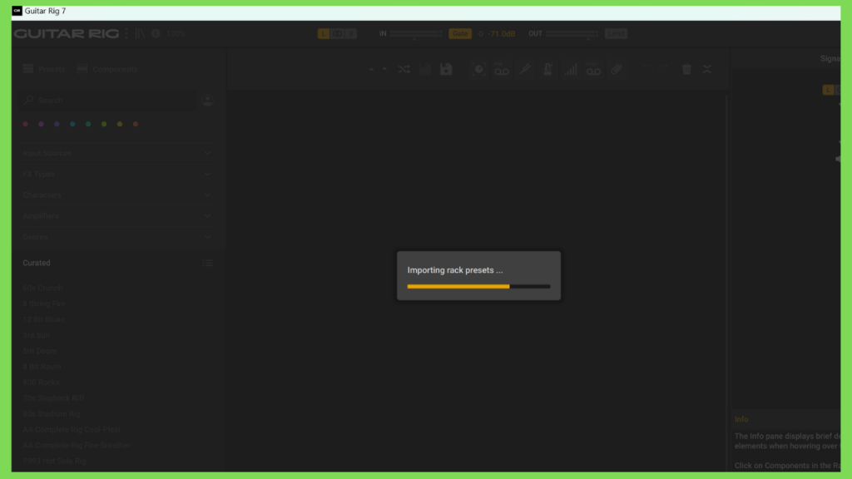
Task: Collapse all rack components icon
Action: coord(707,70)
